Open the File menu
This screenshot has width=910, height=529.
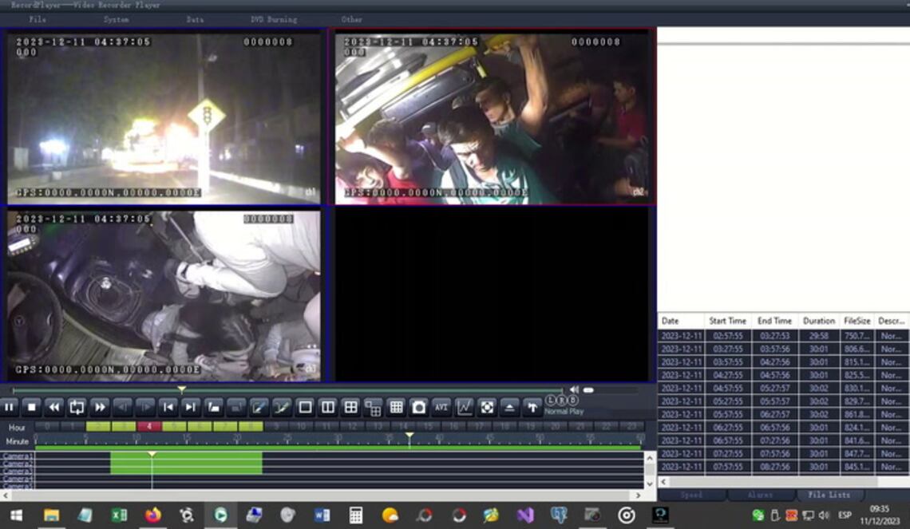pyautogui.click(x=38, y=19)
